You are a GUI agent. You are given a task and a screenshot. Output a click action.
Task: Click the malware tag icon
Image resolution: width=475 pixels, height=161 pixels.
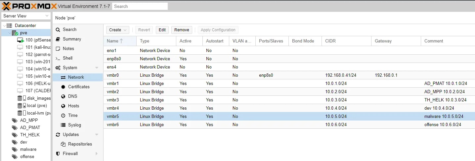click(15, 149)
